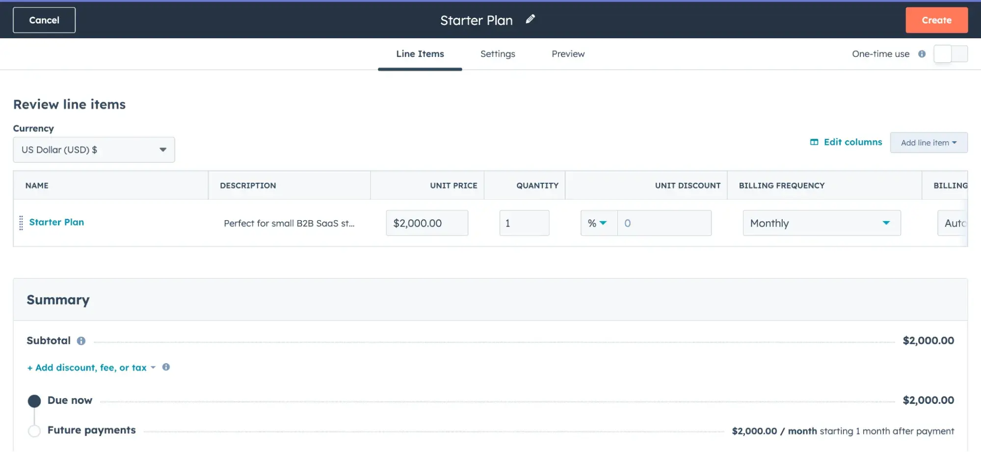Click info icon next to One-time use
This screenshot has width=981, height=452.
pos(922,54)
